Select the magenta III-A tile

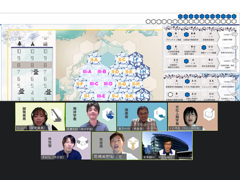tap(87, 71)
